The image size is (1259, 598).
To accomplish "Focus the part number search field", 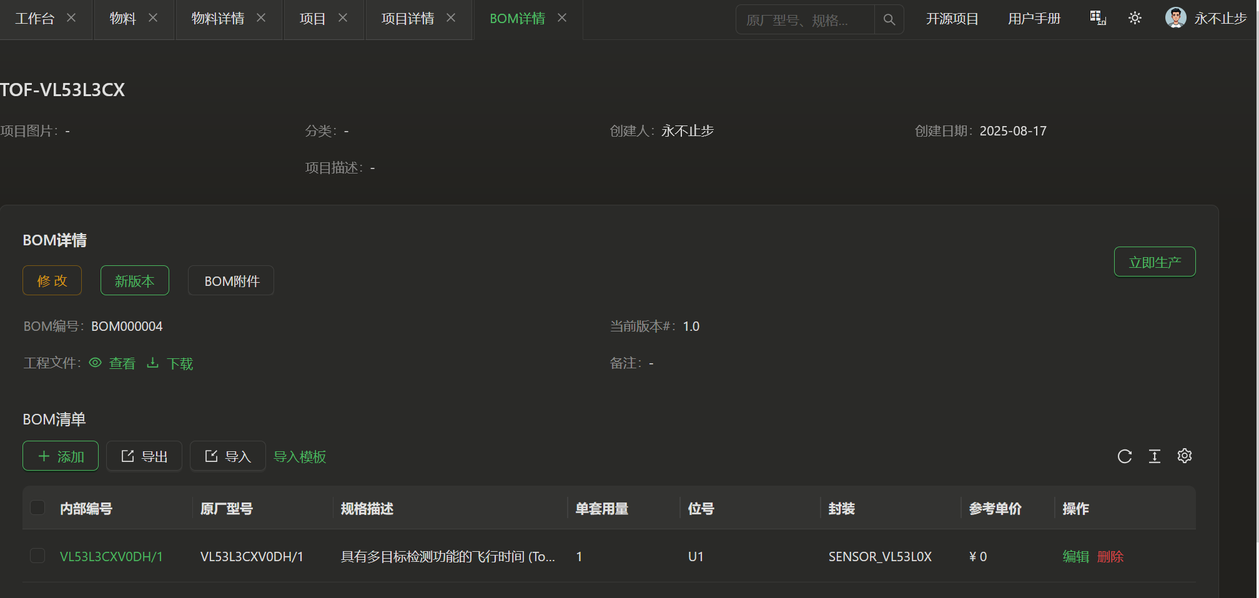I will pos(804,20).
